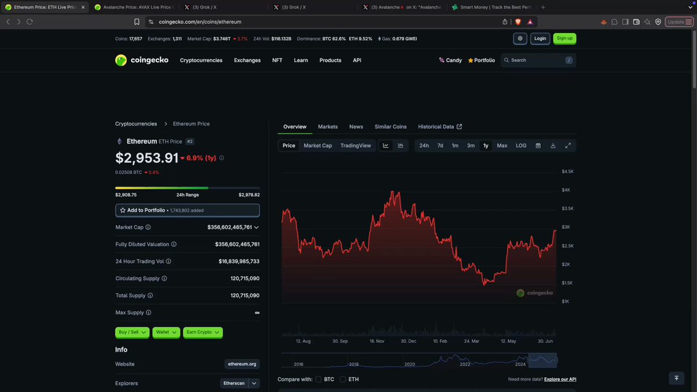This screenshot has width=697, height=392.
Task: Select the line chart type icon
Action: (386, 145)
